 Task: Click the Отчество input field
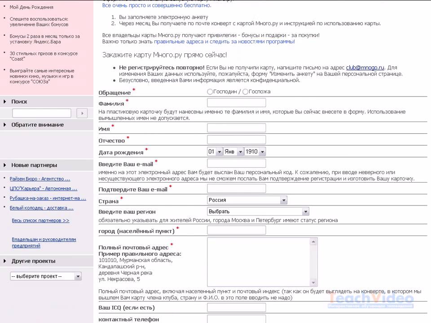237,140
